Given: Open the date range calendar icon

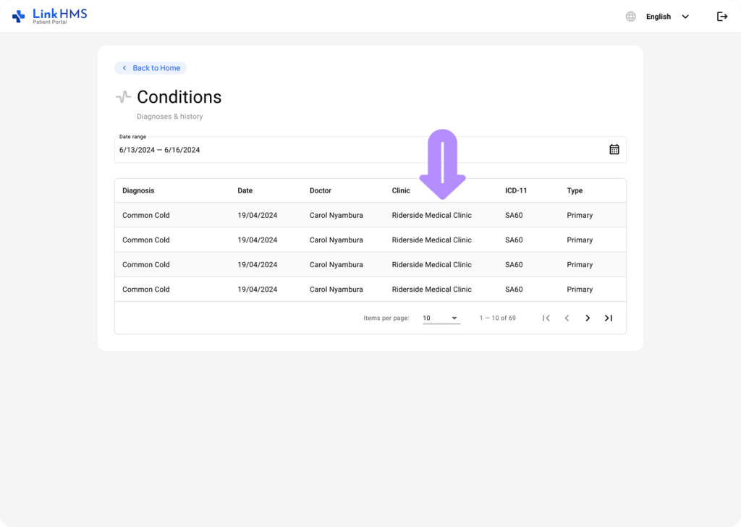Looking at the screenshot, I should [614, 149].
